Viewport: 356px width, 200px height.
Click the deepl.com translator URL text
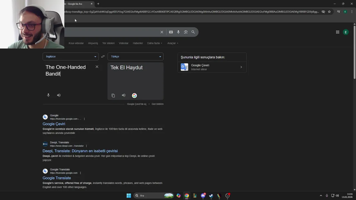[x=67, y=146]
